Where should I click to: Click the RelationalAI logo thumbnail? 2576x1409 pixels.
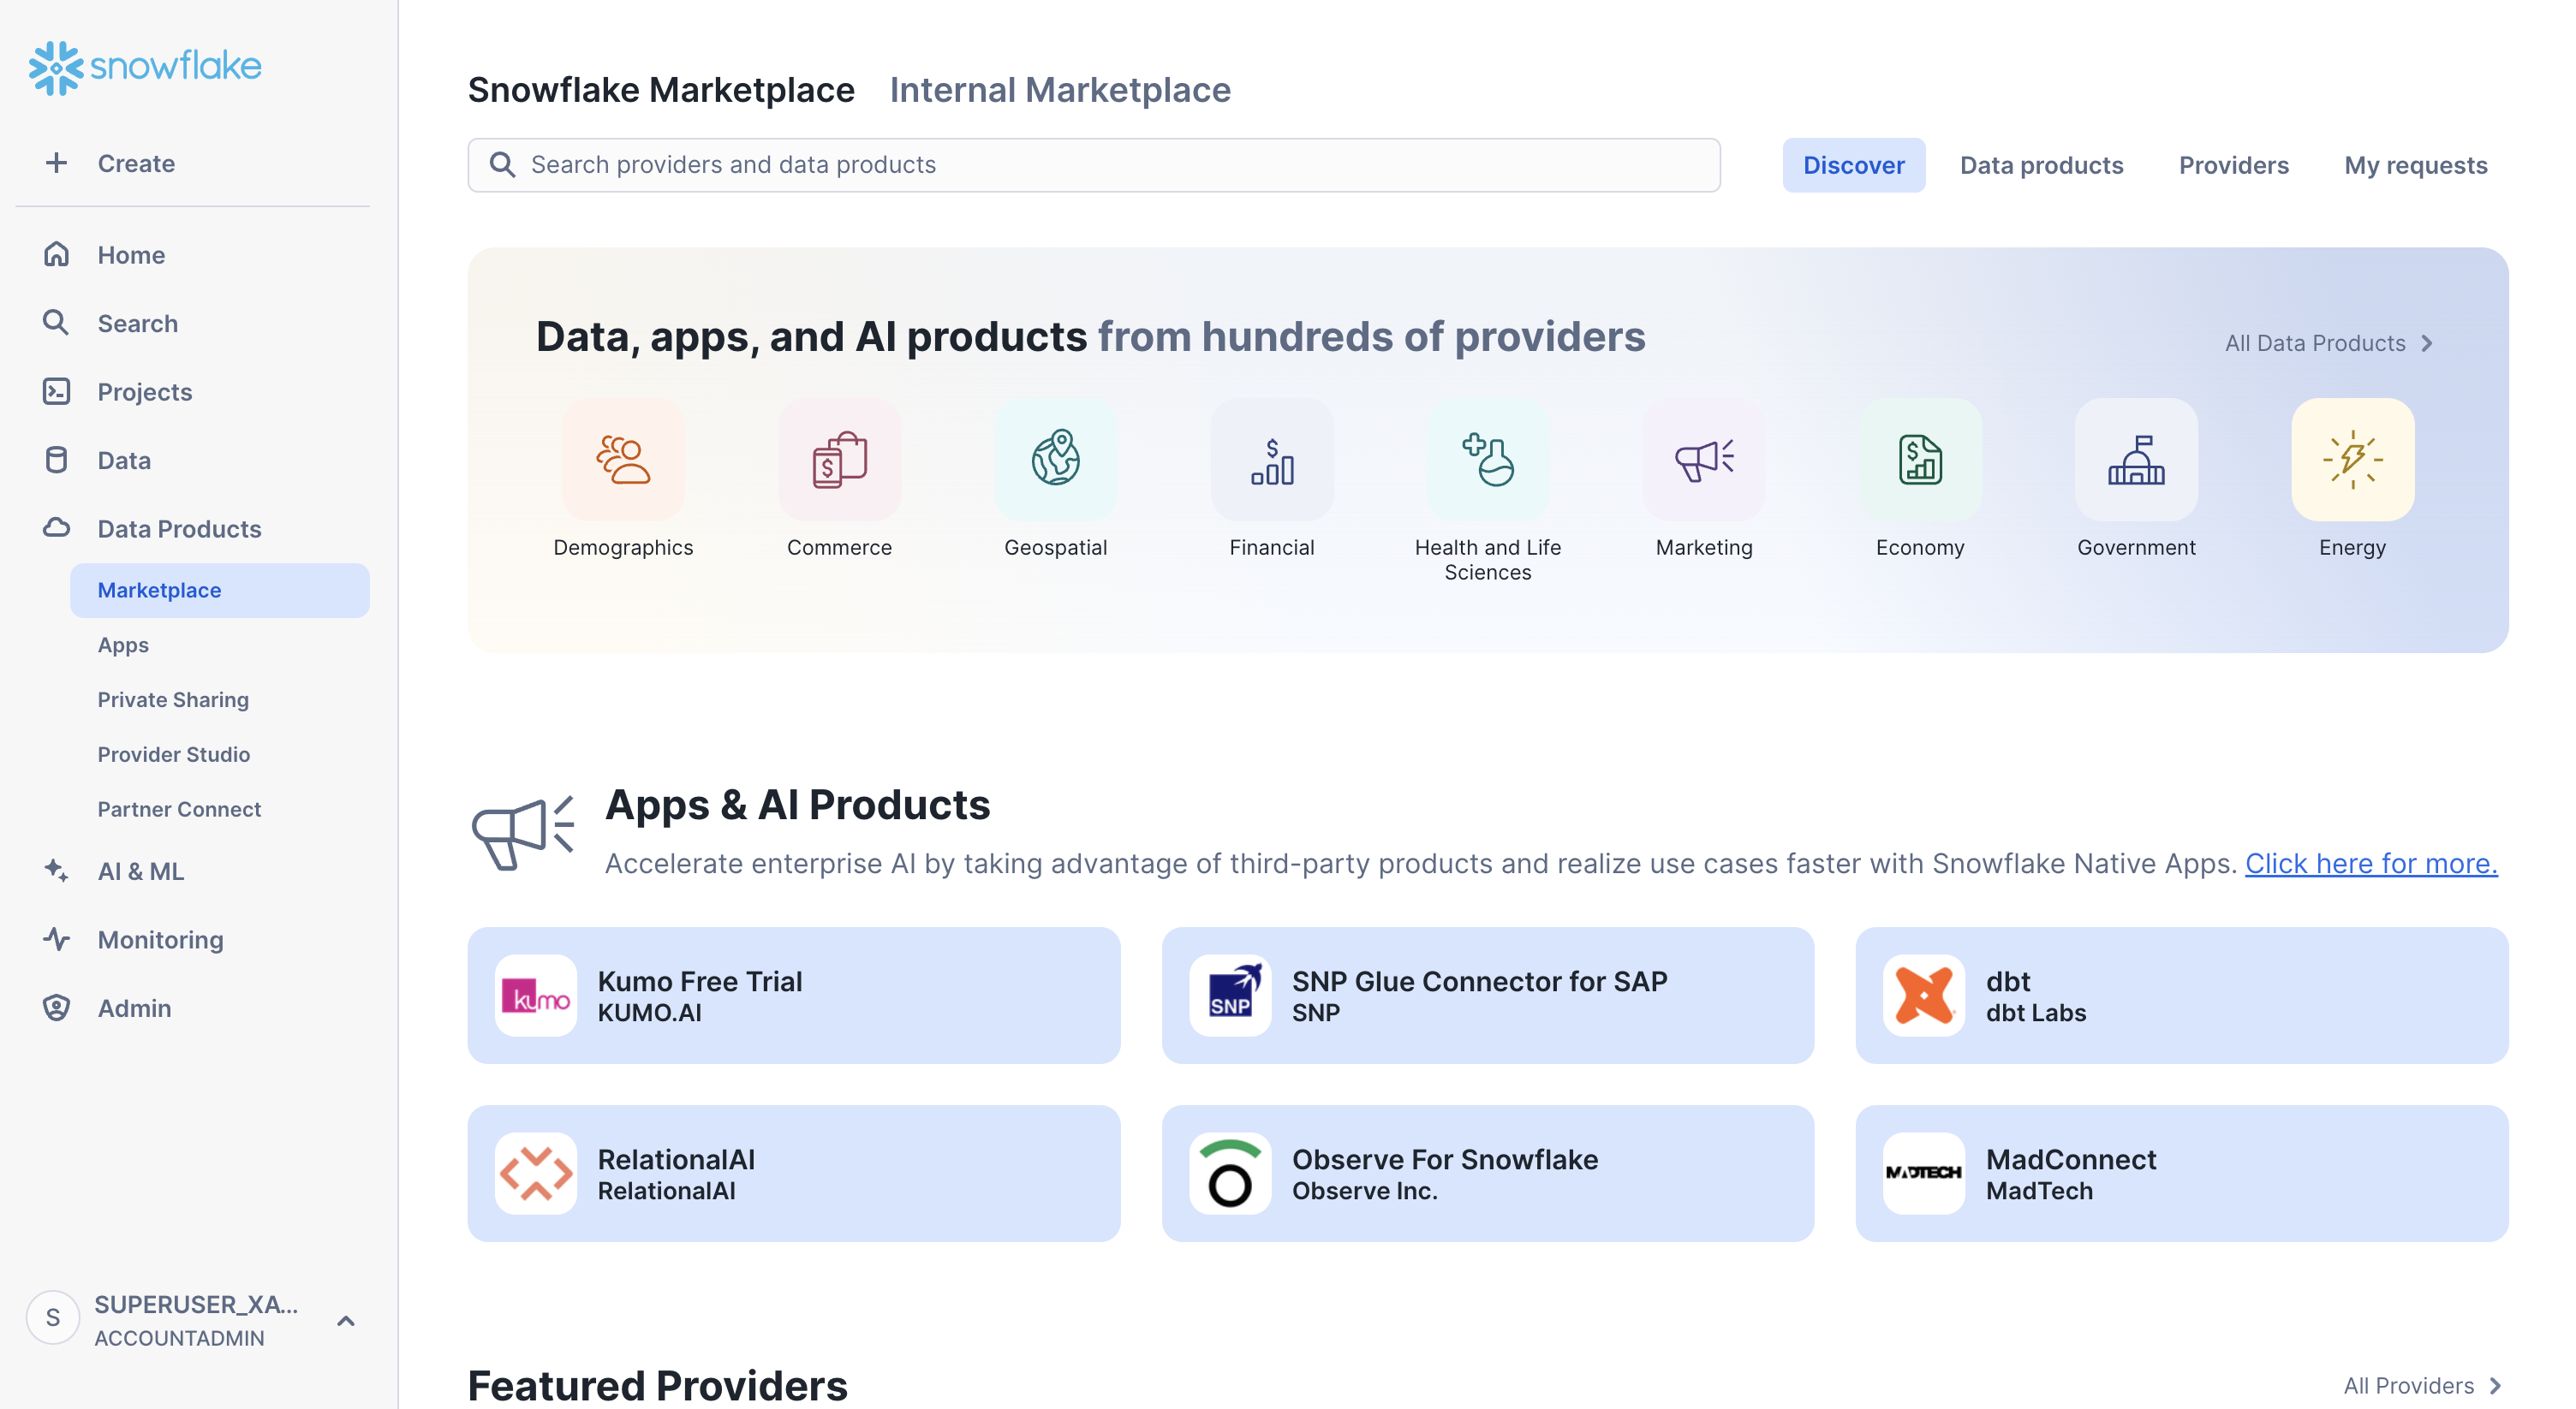click(536, 1173)
